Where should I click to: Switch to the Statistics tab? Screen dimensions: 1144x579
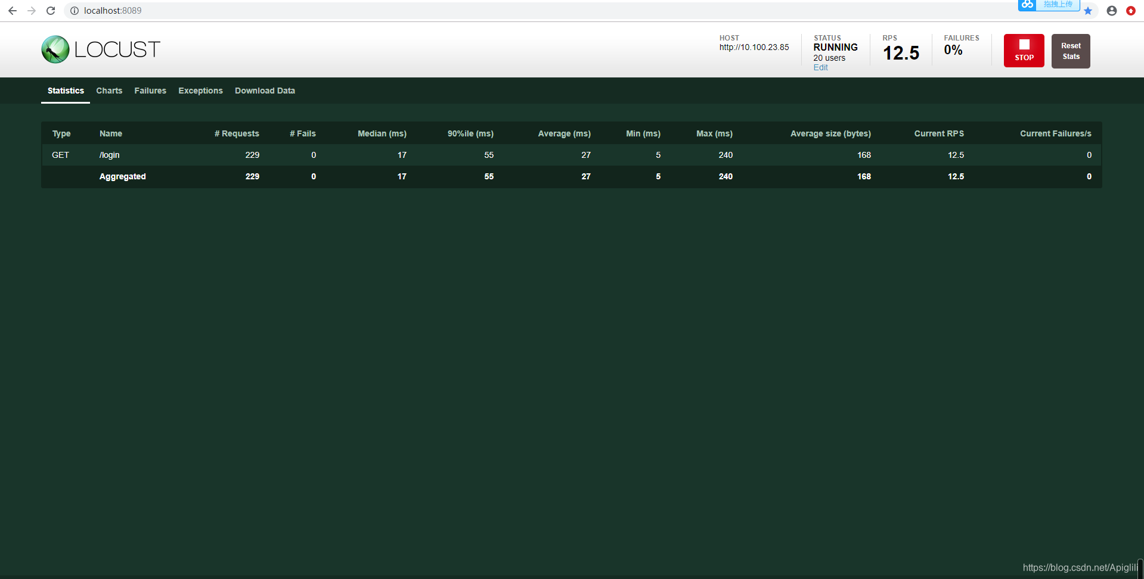pos(66,91)
